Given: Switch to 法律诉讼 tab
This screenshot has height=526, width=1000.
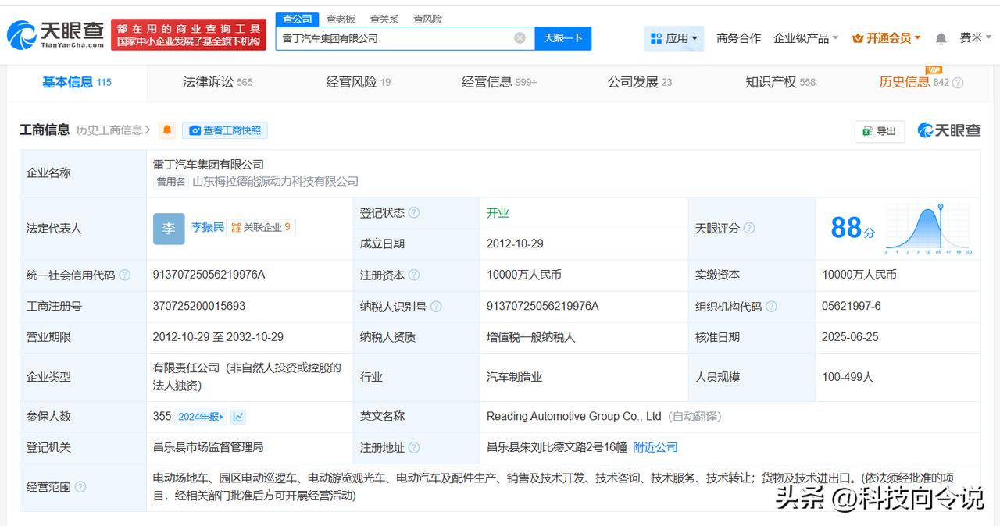Looking at the screenshot, I should [x=217, y=82].
